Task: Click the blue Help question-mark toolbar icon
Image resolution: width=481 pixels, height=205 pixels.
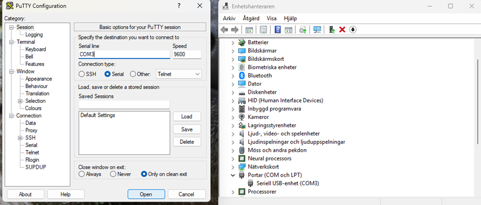Action: coord(278,29)
